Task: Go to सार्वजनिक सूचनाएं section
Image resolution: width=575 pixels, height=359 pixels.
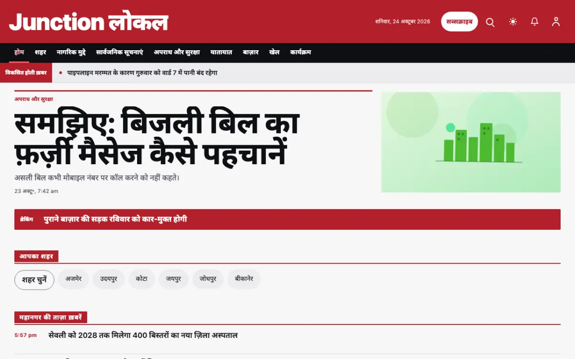Action: tap(119, 52)
